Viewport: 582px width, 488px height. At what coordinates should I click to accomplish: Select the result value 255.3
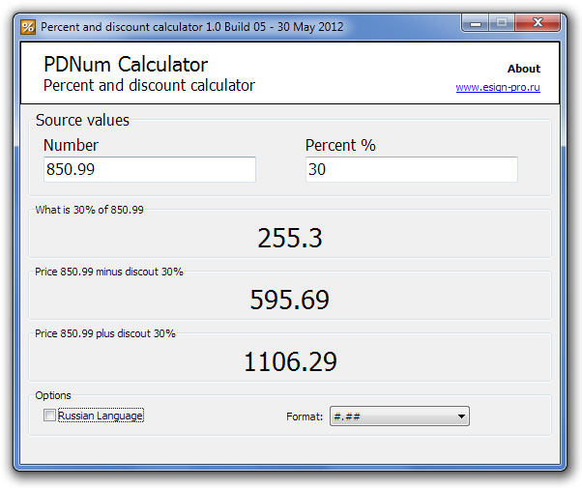(x=290, y=238)
